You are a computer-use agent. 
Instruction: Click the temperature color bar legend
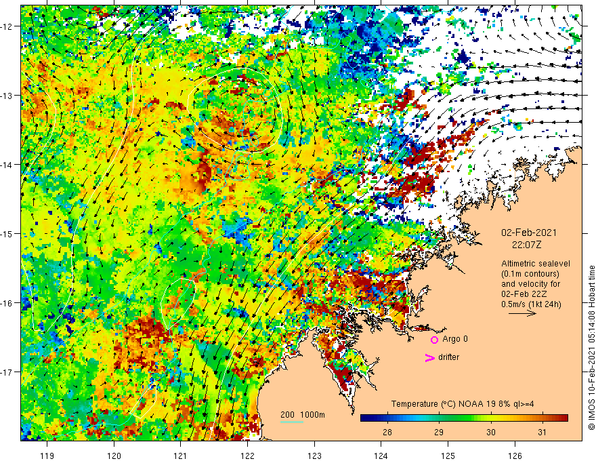tap(464, 418)
